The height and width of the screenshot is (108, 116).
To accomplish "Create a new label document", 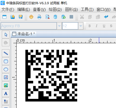I will pos(4,17).
